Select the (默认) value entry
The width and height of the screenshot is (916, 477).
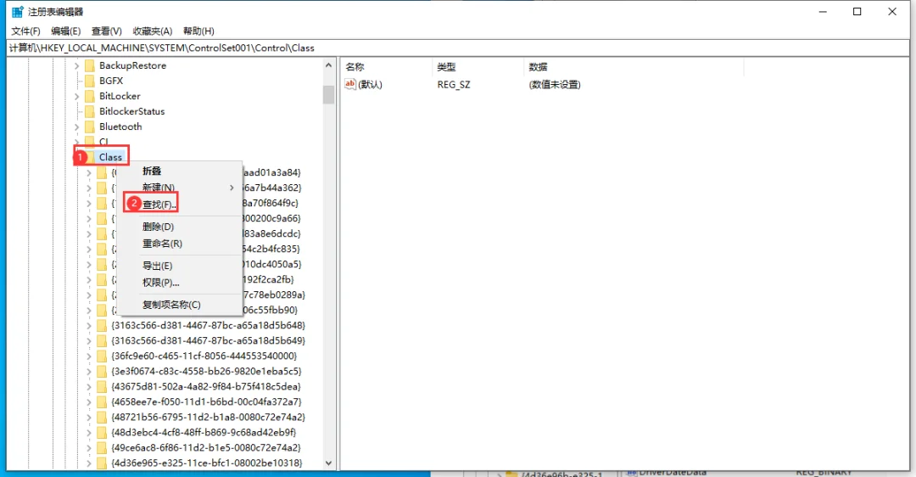pyautogui.click(x=370, y=85)
